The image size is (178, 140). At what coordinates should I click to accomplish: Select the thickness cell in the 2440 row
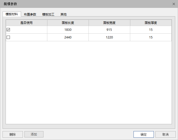(151, 37)
